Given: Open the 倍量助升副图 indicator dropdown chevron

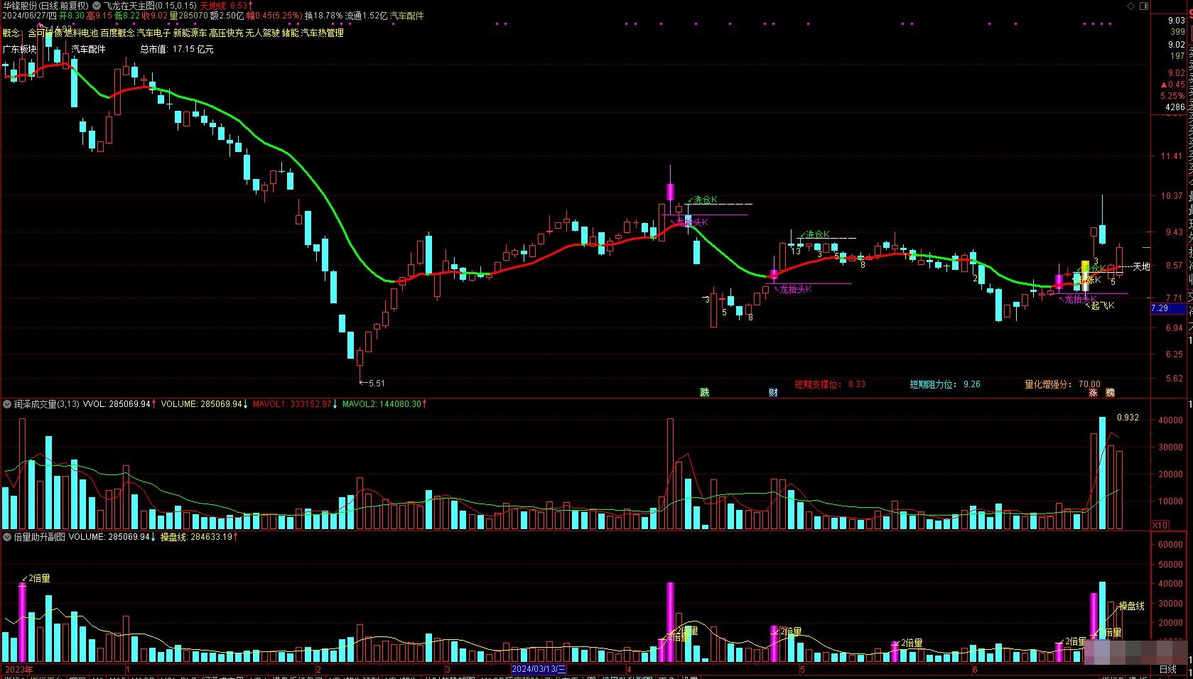Looking at the screenshot, I should tap(9, 537).
